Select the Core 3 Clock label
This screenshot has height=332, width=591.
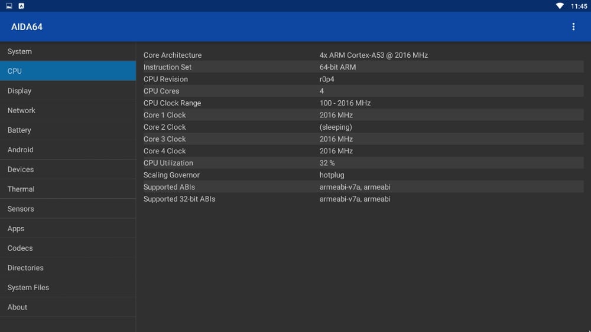tap(164, 139)
